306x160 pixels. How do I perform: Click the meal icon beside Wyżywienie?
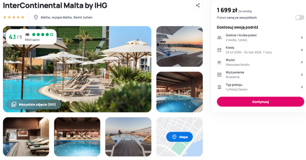(219, 74)
